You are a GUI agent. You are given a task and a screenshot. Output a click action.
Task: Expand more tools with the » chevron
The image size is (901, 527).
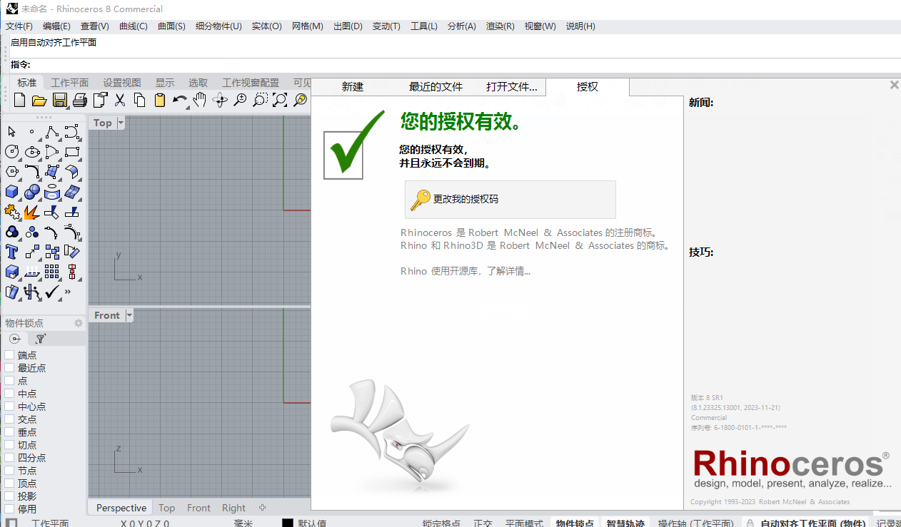pos(69,292)
